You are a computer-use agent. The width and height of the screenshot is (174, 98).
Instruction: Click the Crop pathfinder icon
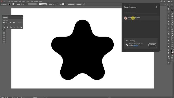[14, 27]
